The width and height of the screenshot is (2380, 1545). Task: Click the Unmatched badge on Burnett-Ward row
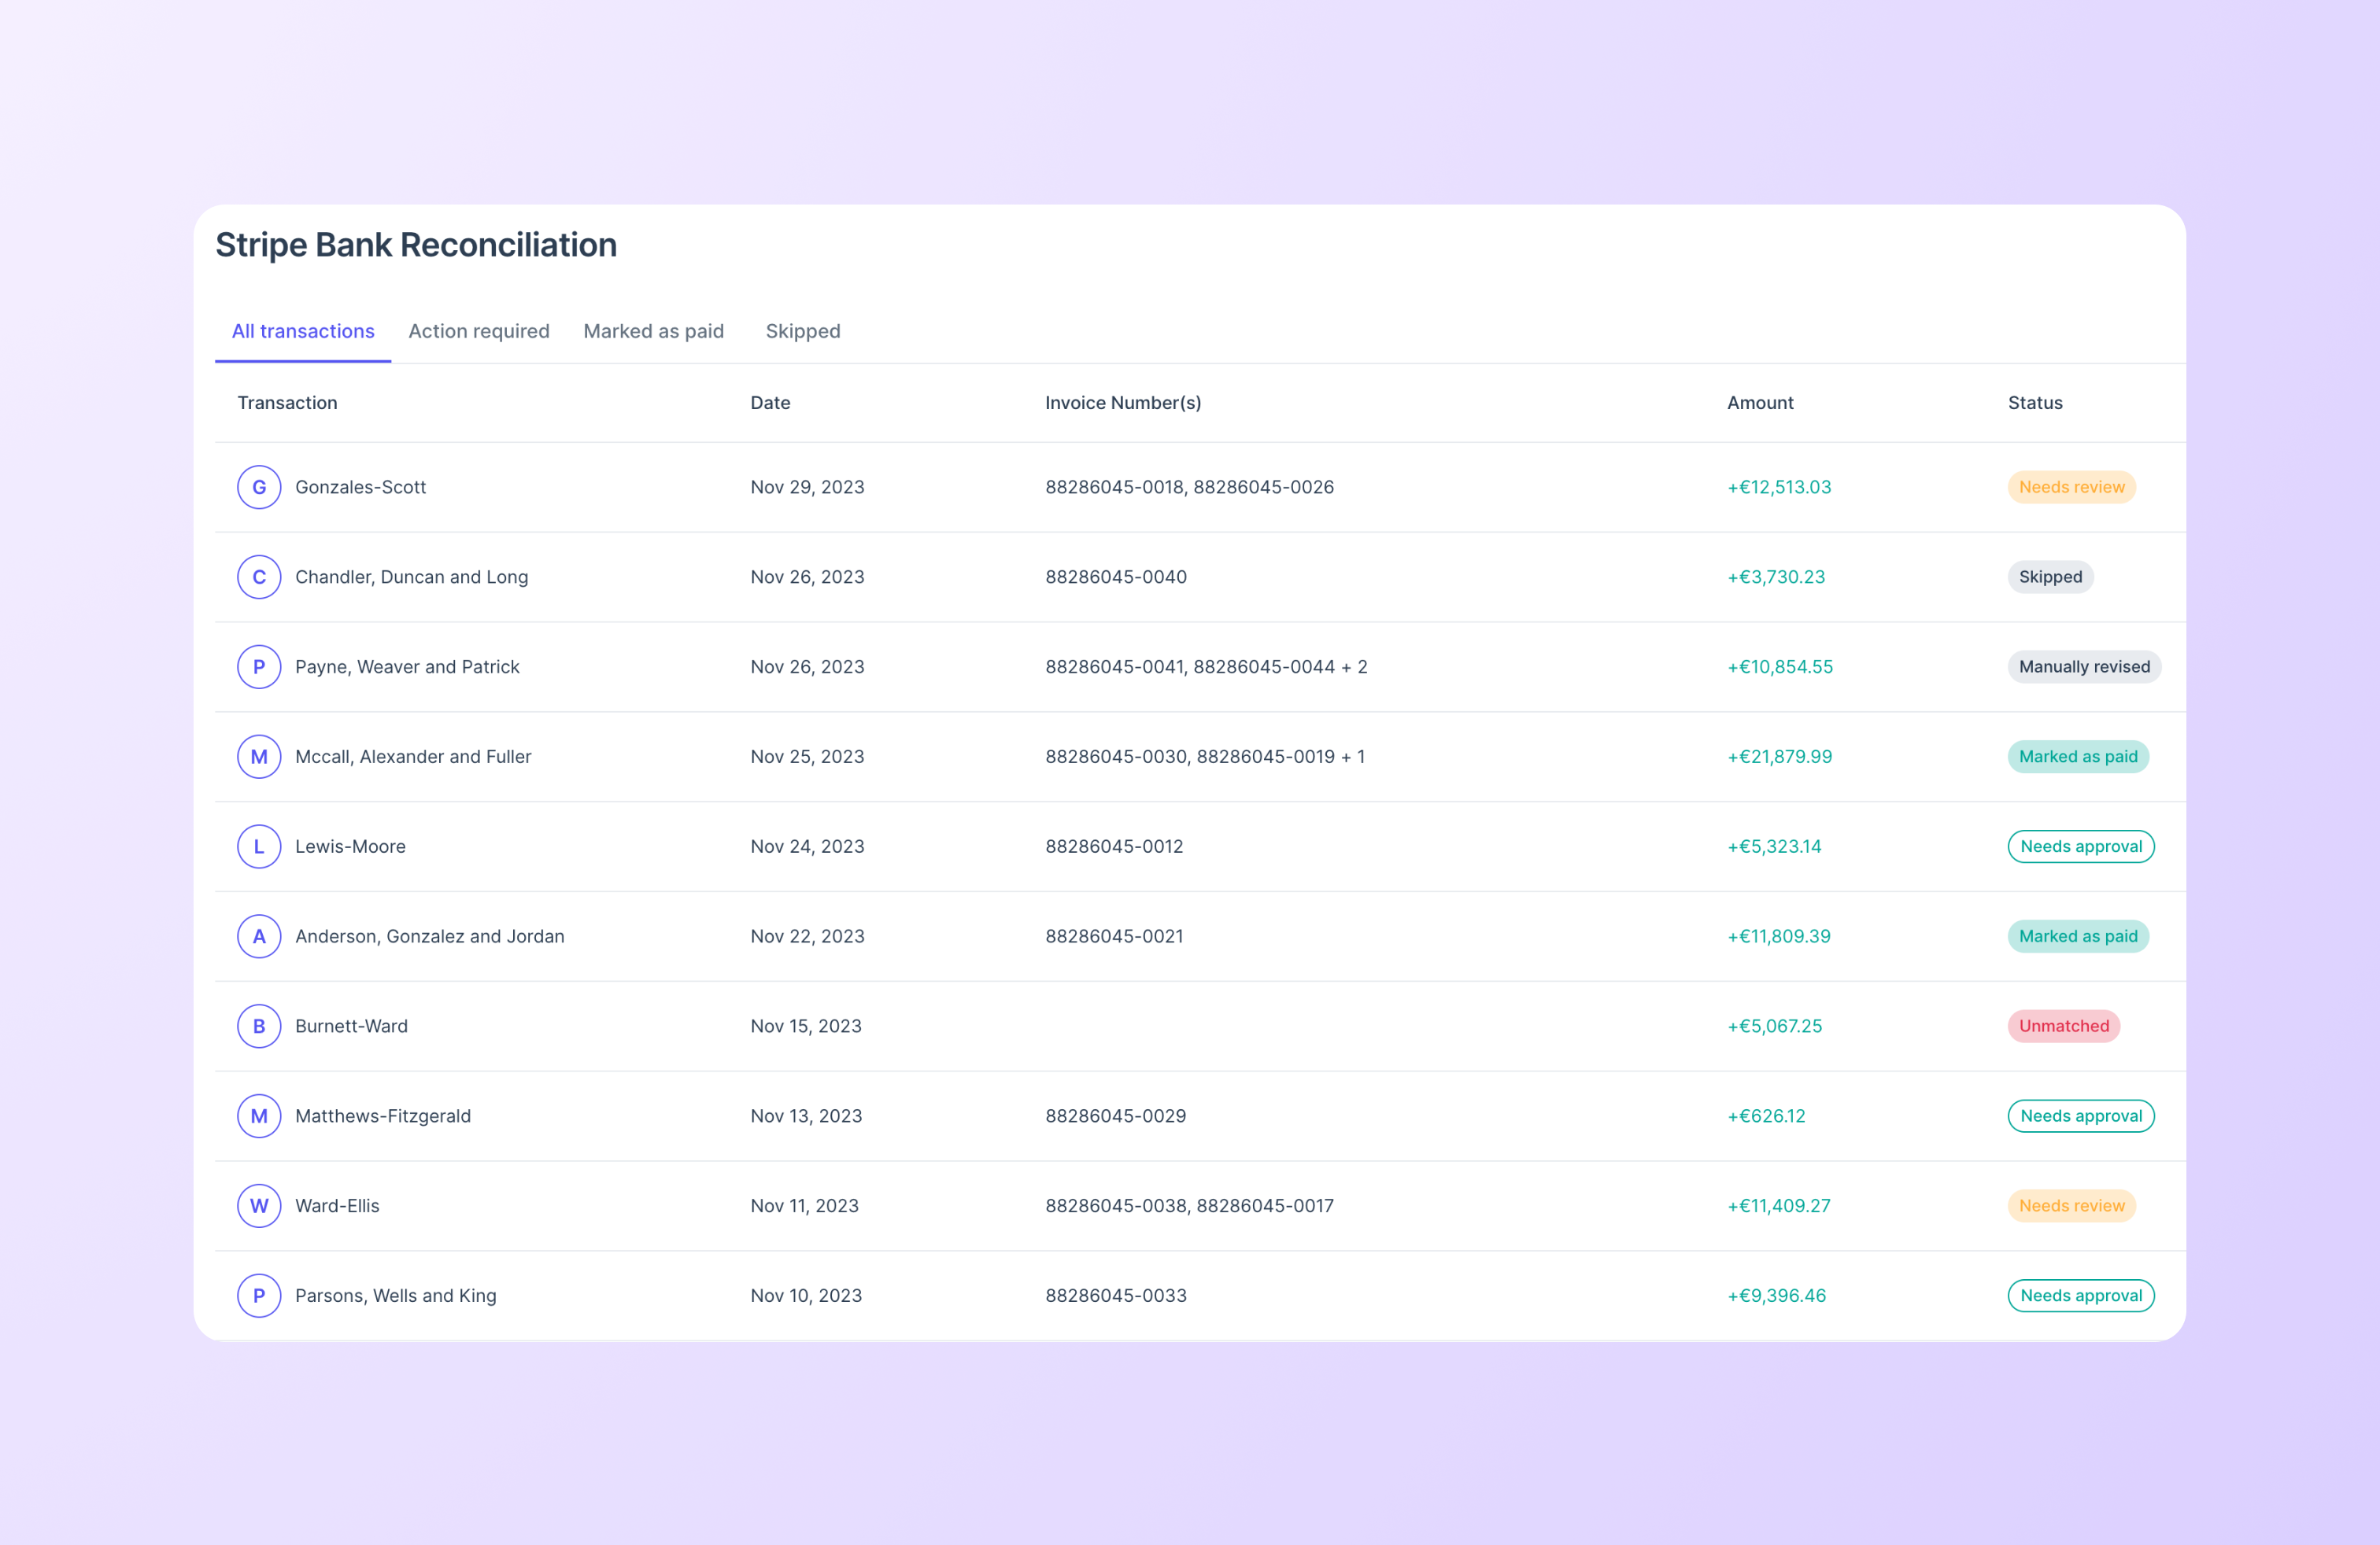click(2064, 1025)
